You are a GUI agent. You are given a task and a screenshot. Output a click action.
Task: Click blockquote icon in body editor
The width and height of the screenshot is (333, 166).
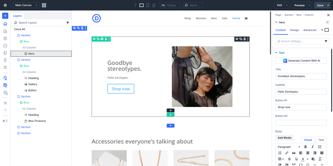294,153
